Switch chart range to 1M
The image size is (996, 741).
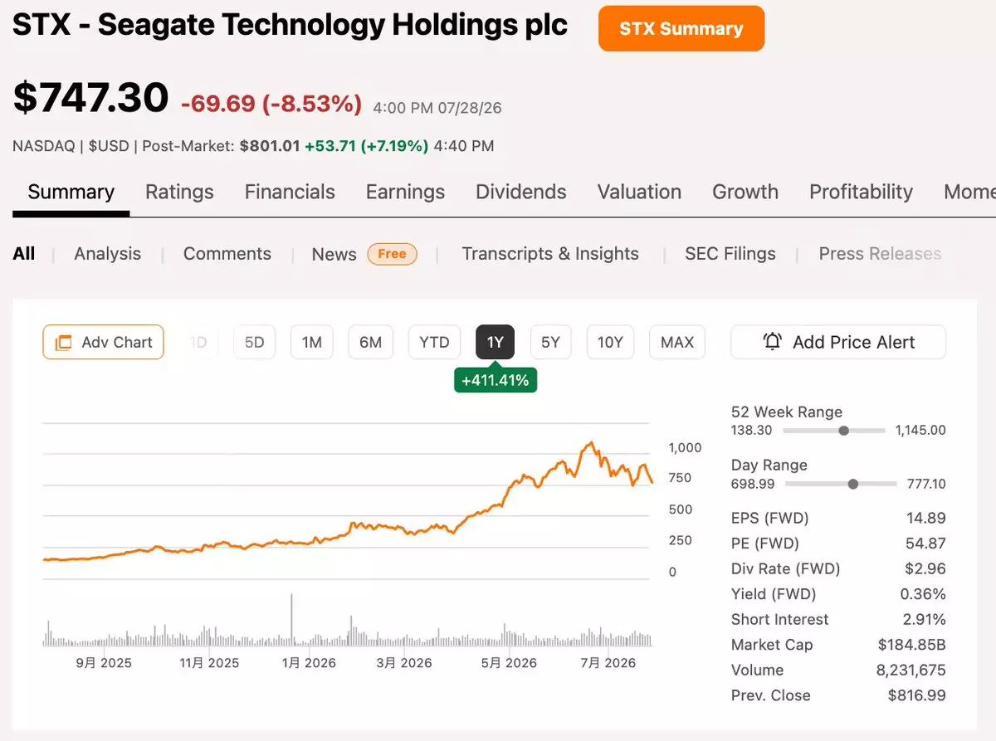coord(312,342)
